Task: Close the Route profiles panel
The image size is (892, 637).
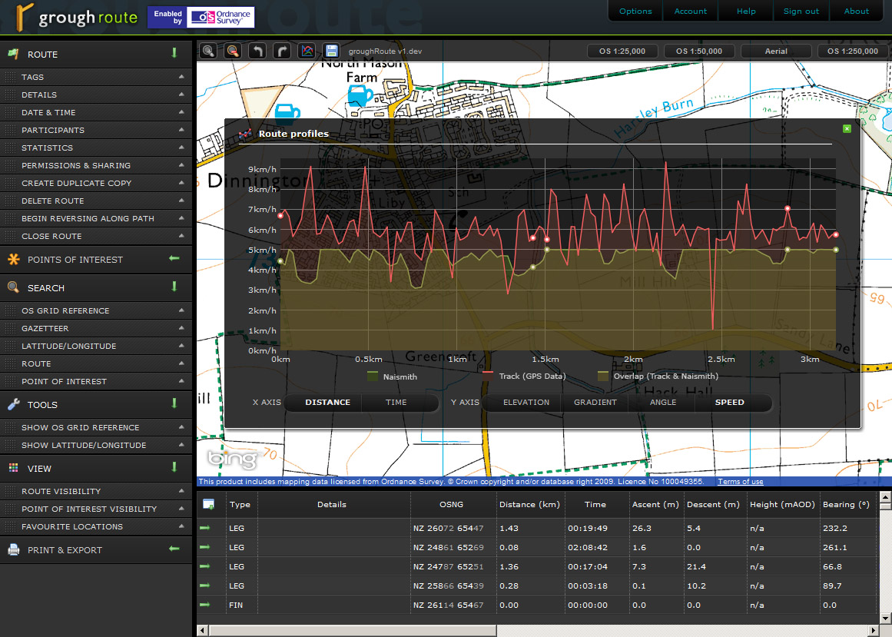Action: [847, 128]
